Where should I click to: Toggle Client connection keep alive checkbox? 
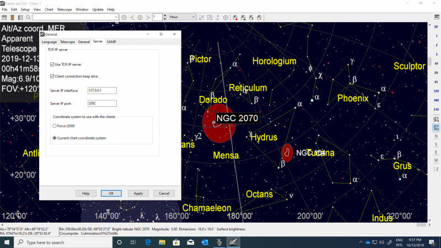[x=52, y=76]
